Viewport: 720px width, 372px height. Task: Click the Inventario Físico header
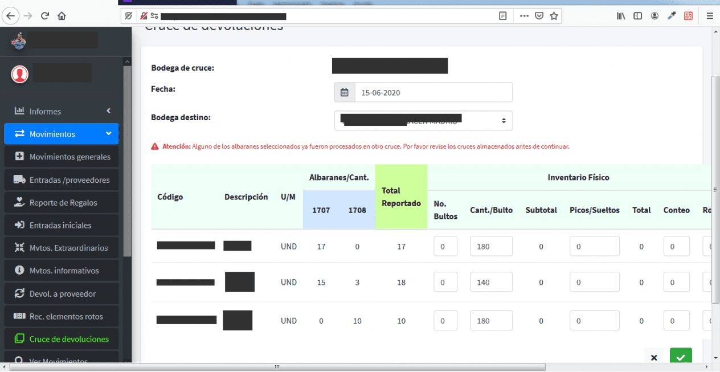tap(578, 177)
